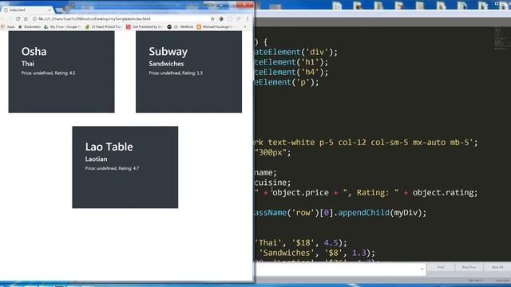Click the editor minimap in the corner
This screenshot has height=287, width=511.
tap(501, 39)
